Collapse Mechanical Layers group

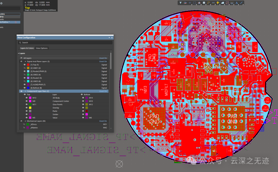[25, 121]
